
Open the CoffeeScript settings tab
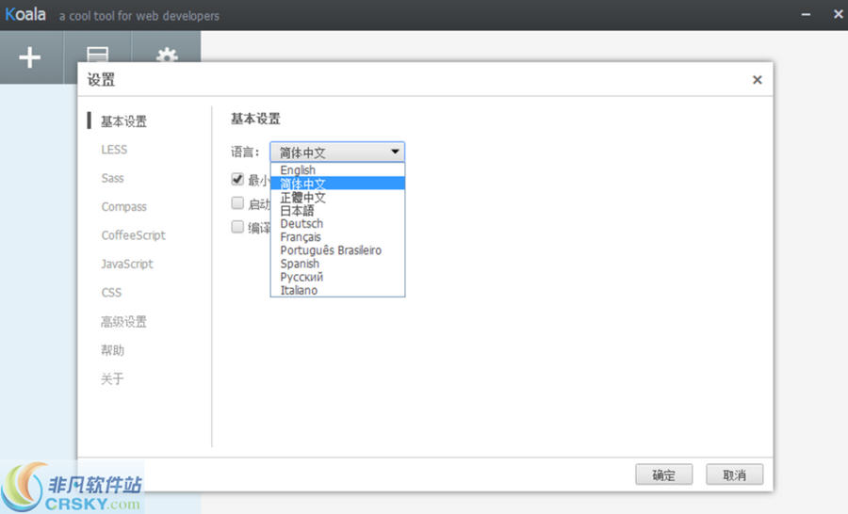(134, 235)
